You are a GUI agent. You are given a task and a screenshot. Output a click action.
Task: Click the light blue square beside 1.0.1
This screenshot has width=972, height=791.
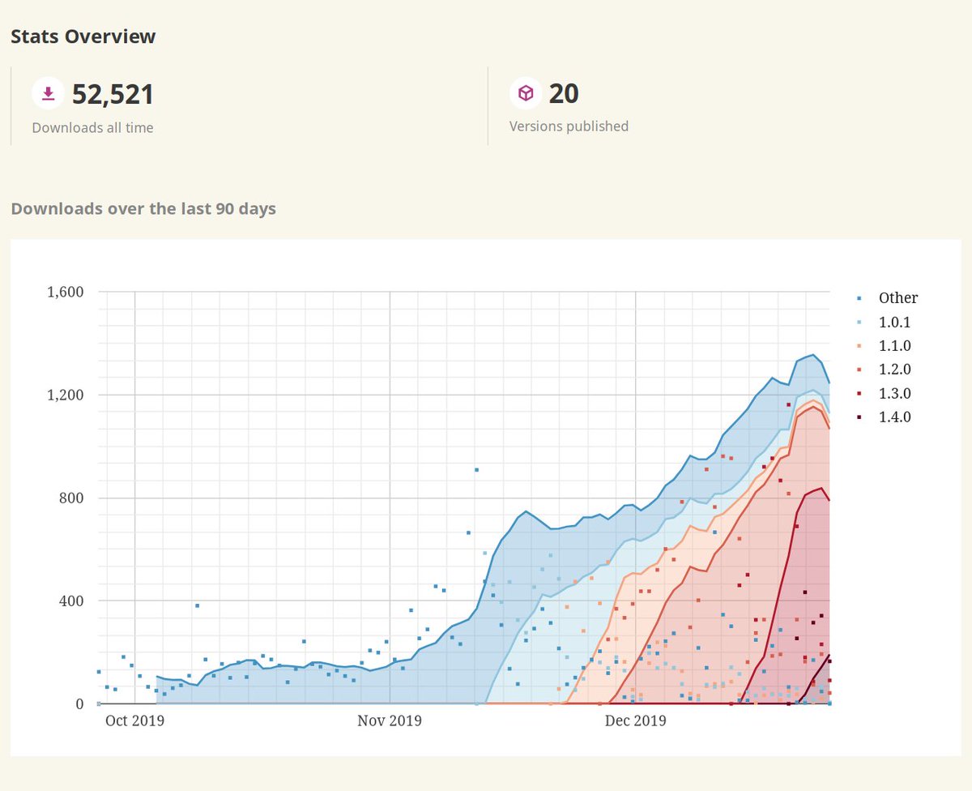click(860, 321)
